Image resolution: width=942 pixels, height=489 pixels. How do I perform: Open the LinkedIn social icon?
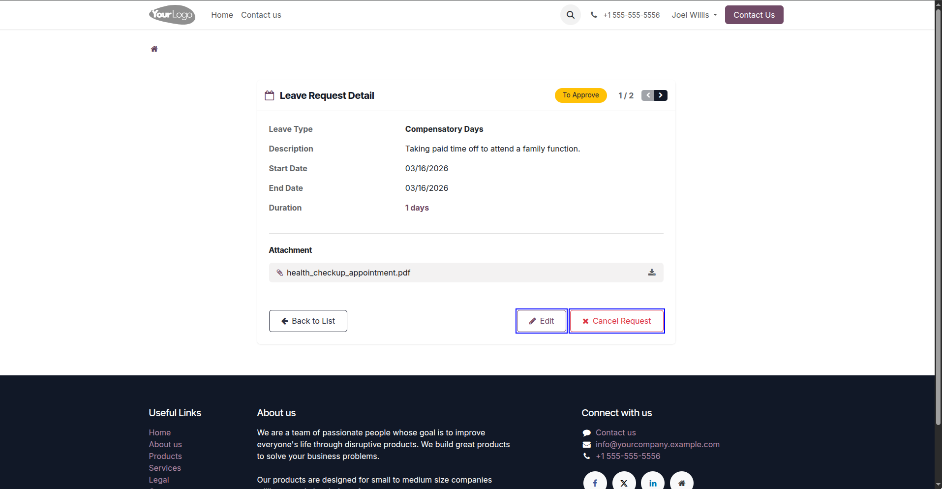tap(653, 483)
